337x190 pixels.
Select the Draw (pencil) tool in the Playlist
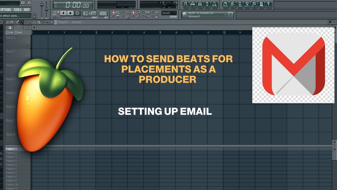pos(18,22)
